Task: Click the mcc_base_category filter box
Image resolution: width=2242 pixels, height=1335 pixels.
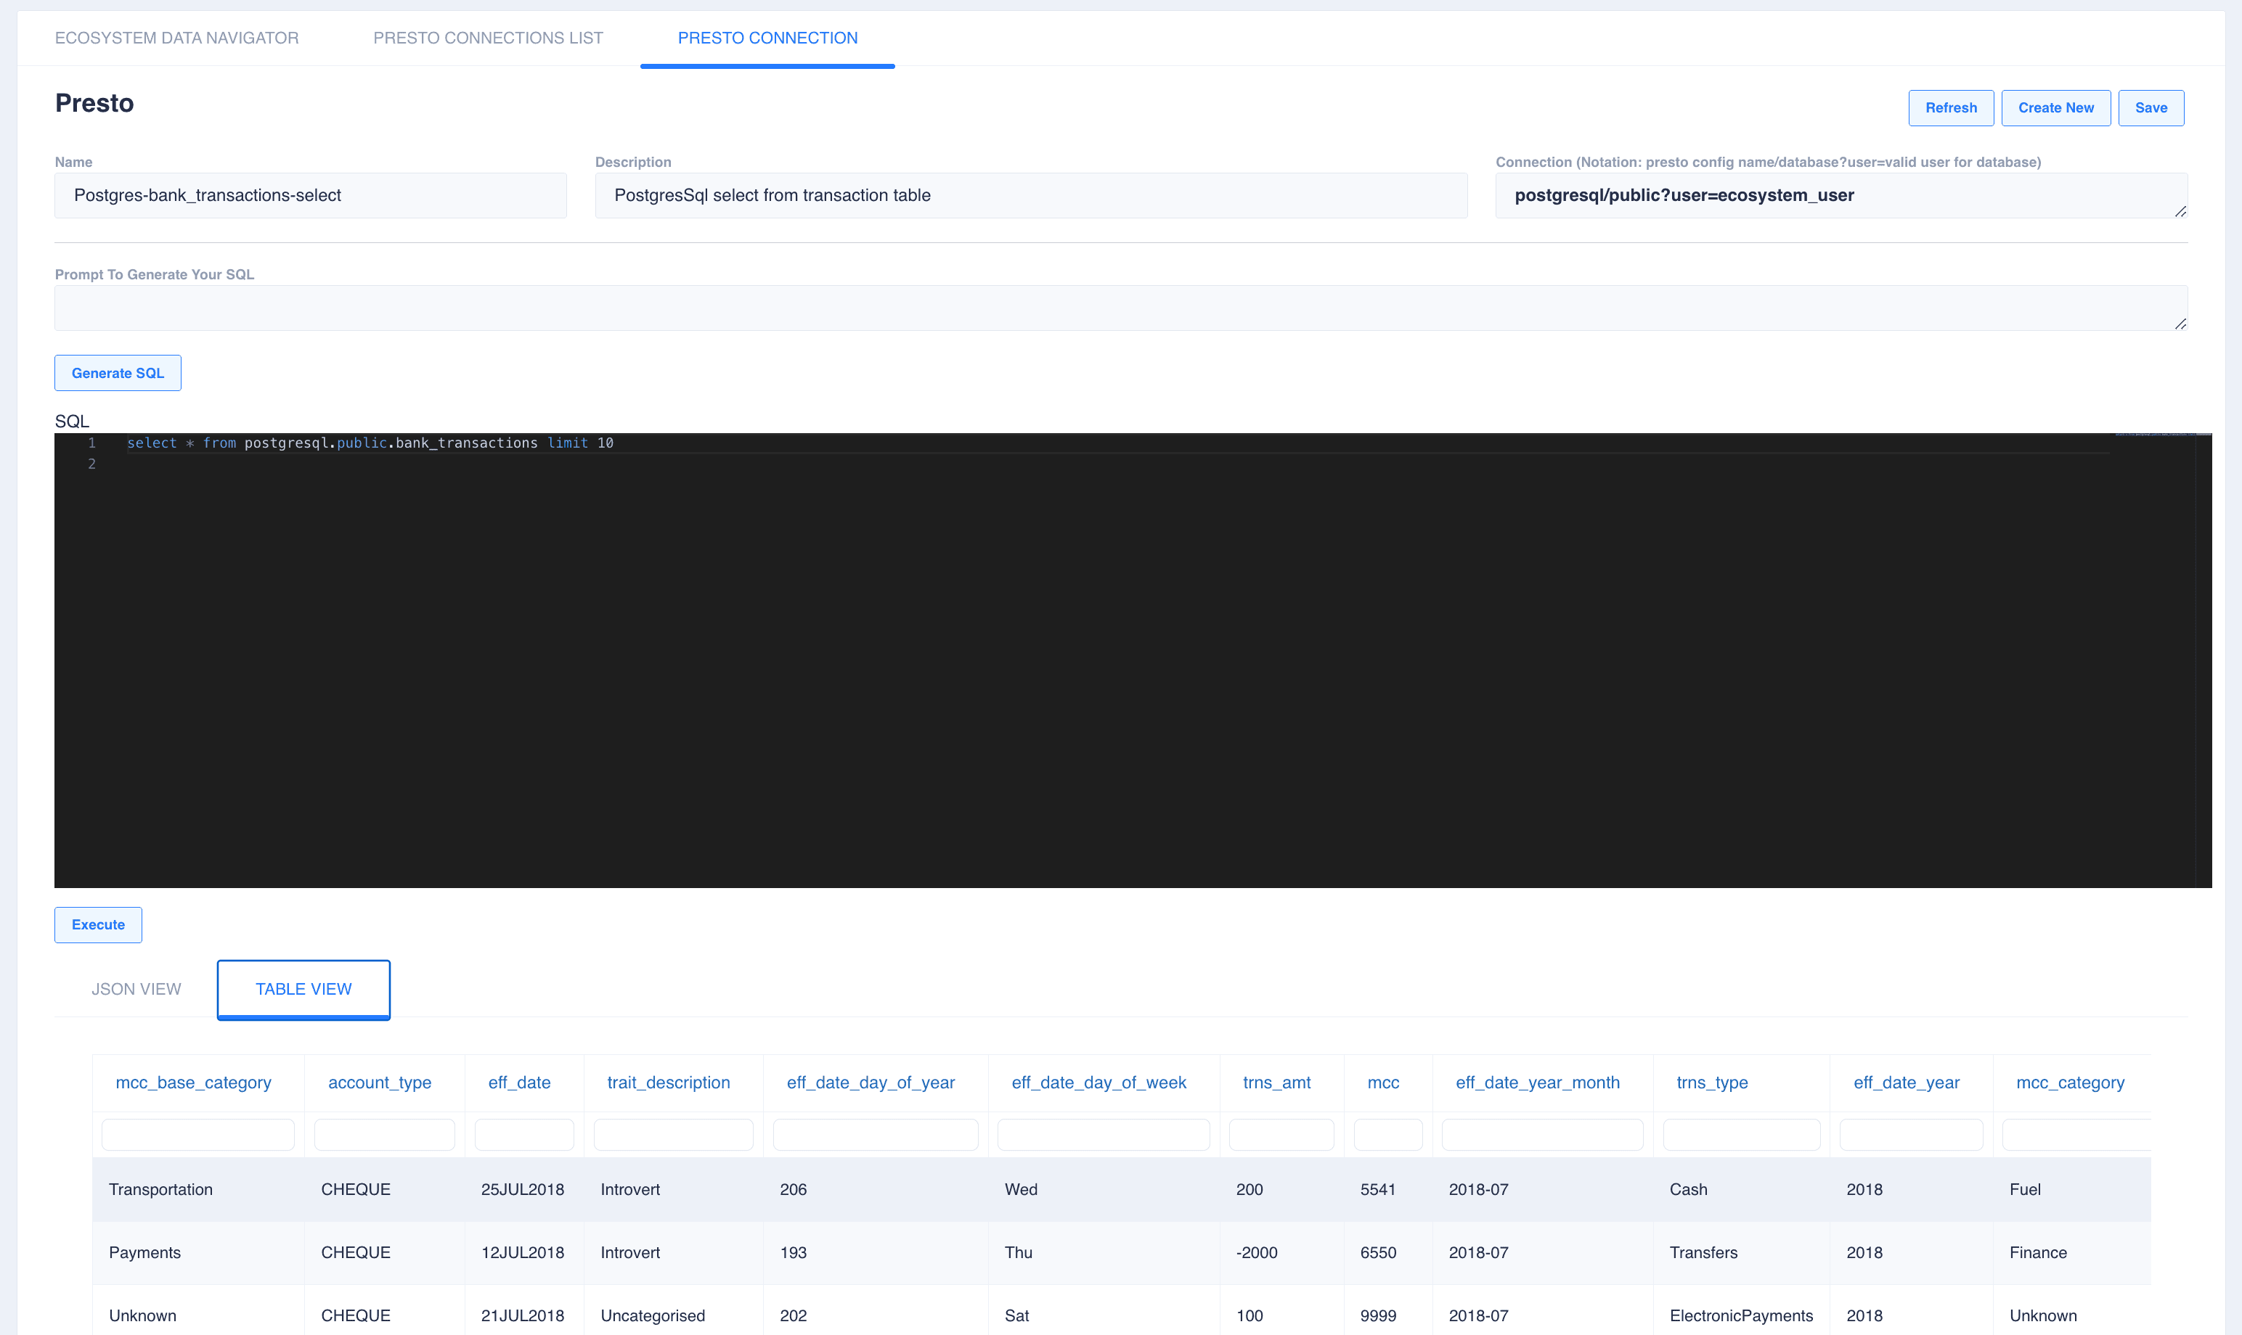Action: pyautogui.click(x=198, y=1135)
